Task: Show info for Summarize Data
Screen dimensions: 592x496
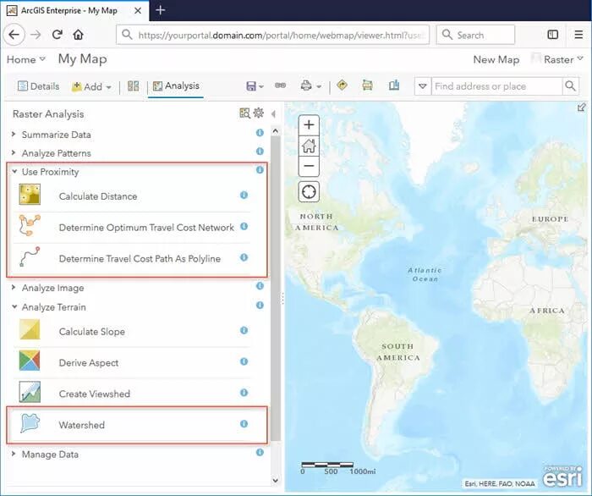Action: tap(260, 133)
